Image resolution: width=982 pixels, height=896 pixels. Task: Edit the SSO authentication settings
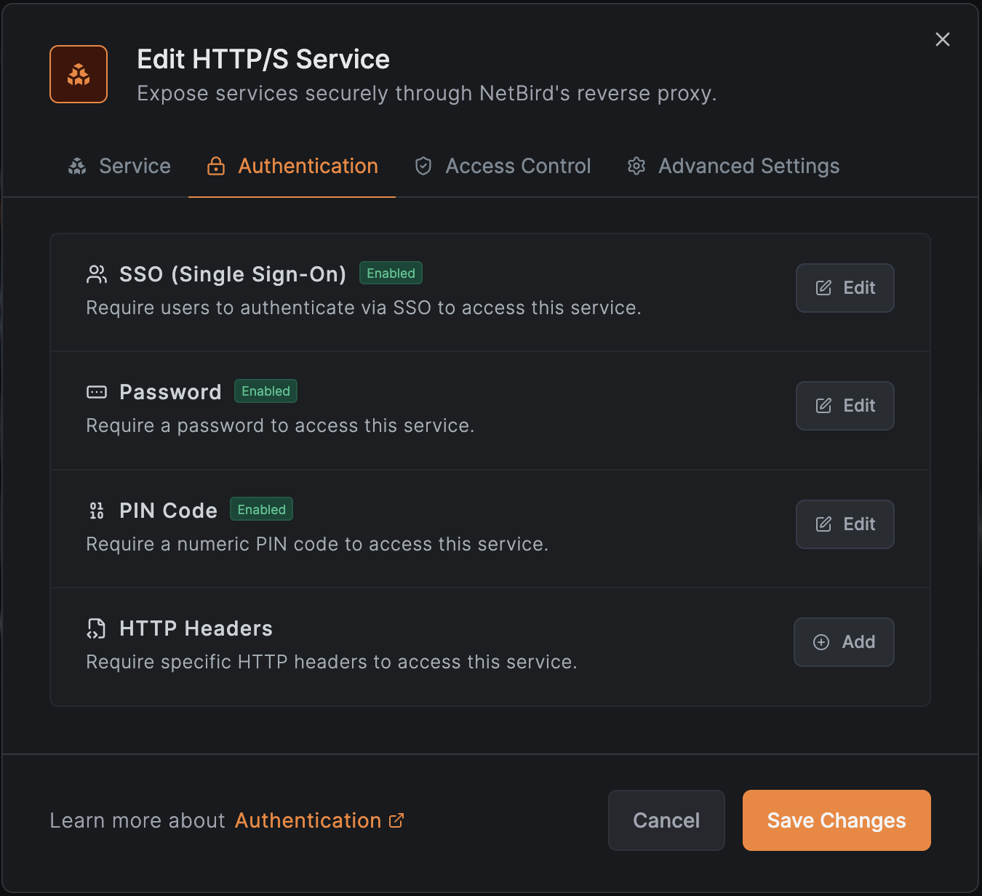click(845, 288)
